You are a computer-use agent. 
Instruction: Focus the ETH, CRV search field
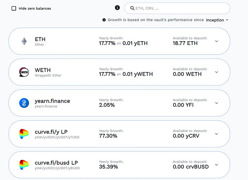tap(177, 8)
